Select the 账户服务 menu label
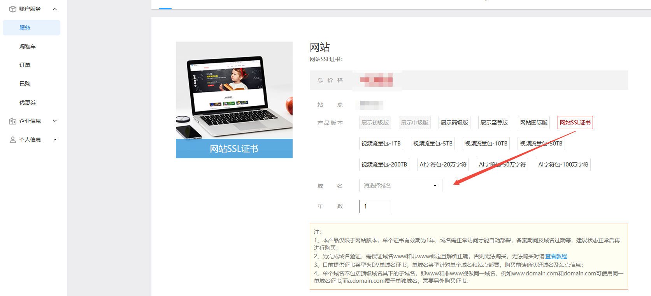The width and height of the screenshot is (651, 296). [x=30, y=9]
